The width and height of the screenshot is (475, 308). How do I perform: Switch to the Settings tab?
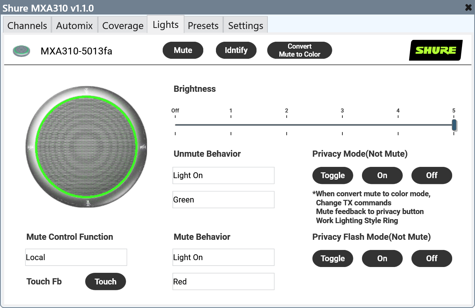(246, 25)
